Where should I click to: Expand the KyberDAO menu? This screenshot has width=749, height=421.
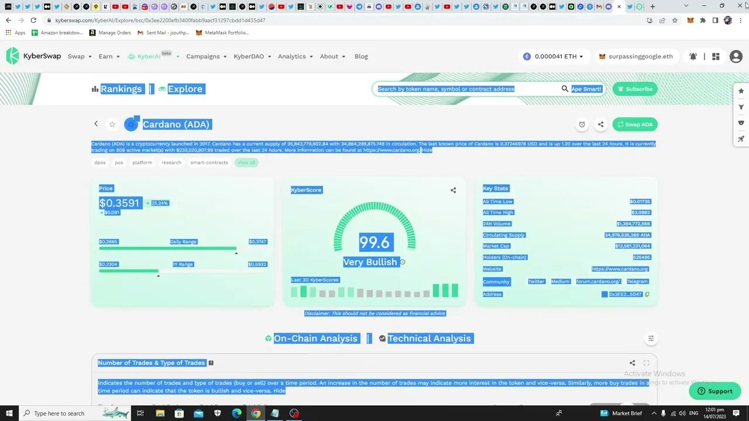pos(252,56)
